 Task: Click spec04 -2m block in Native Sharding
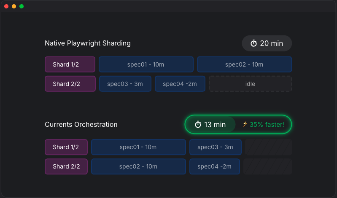point(180,84)
